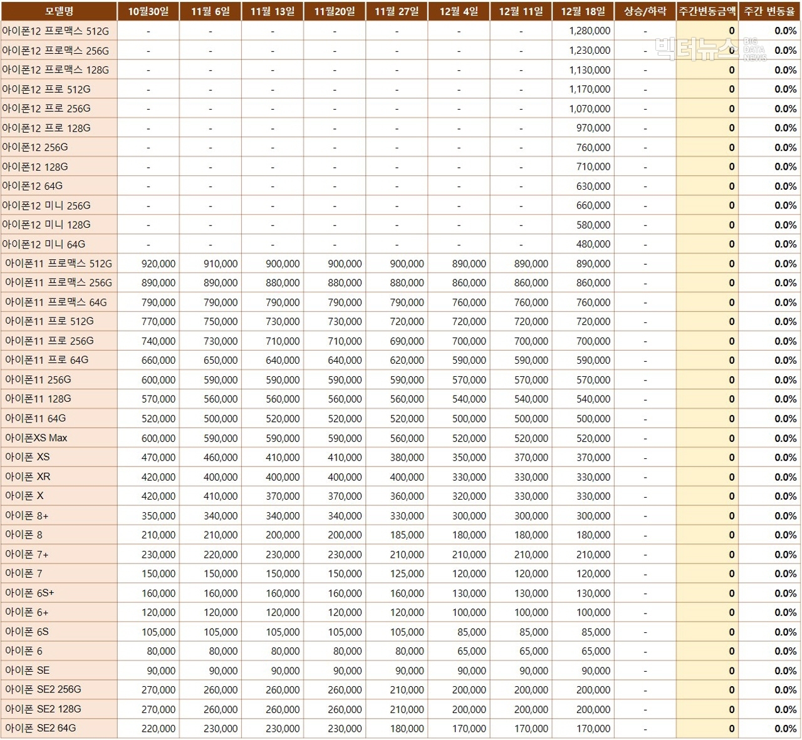Click the 11월 6일 column header

point(211,11)
